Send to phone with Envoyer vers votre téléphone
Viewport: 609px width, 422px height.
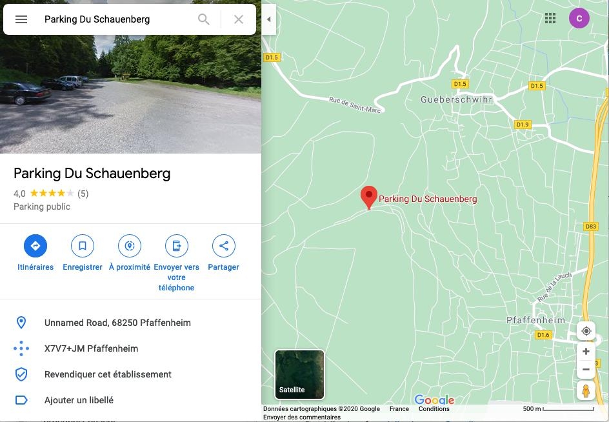(176, 246)
